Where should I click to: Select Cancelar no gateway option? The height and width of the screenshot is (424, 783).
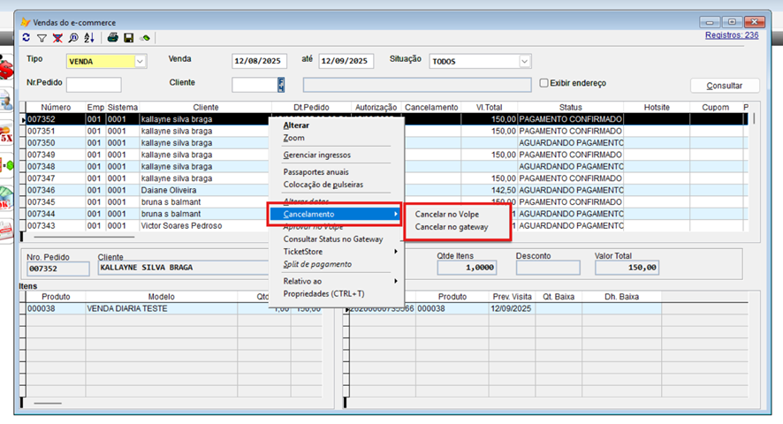pos(451,227)
